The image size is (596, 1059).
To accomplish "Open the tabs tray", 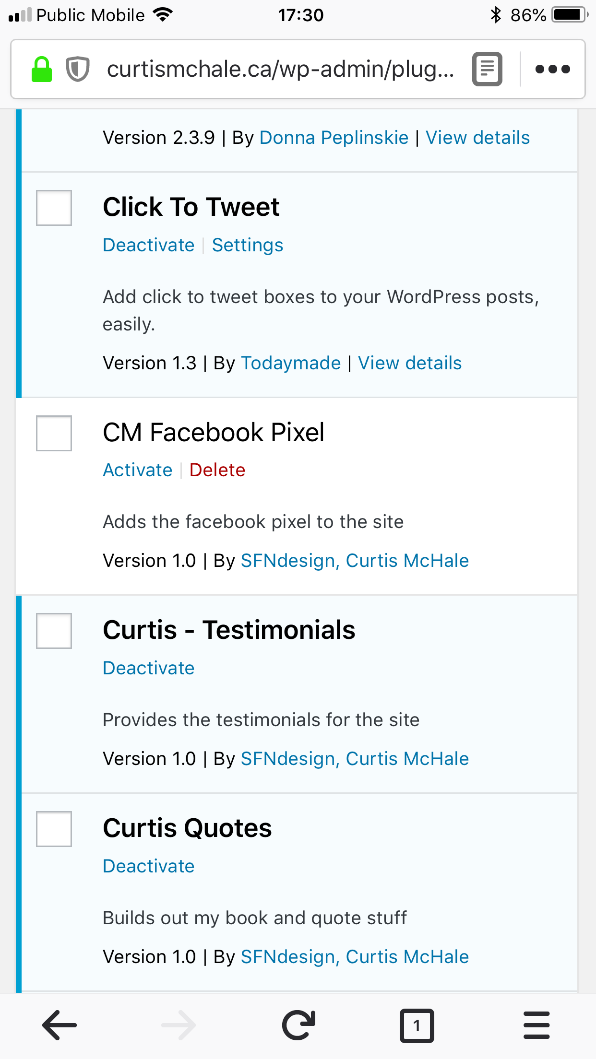I will (417, 1025).
